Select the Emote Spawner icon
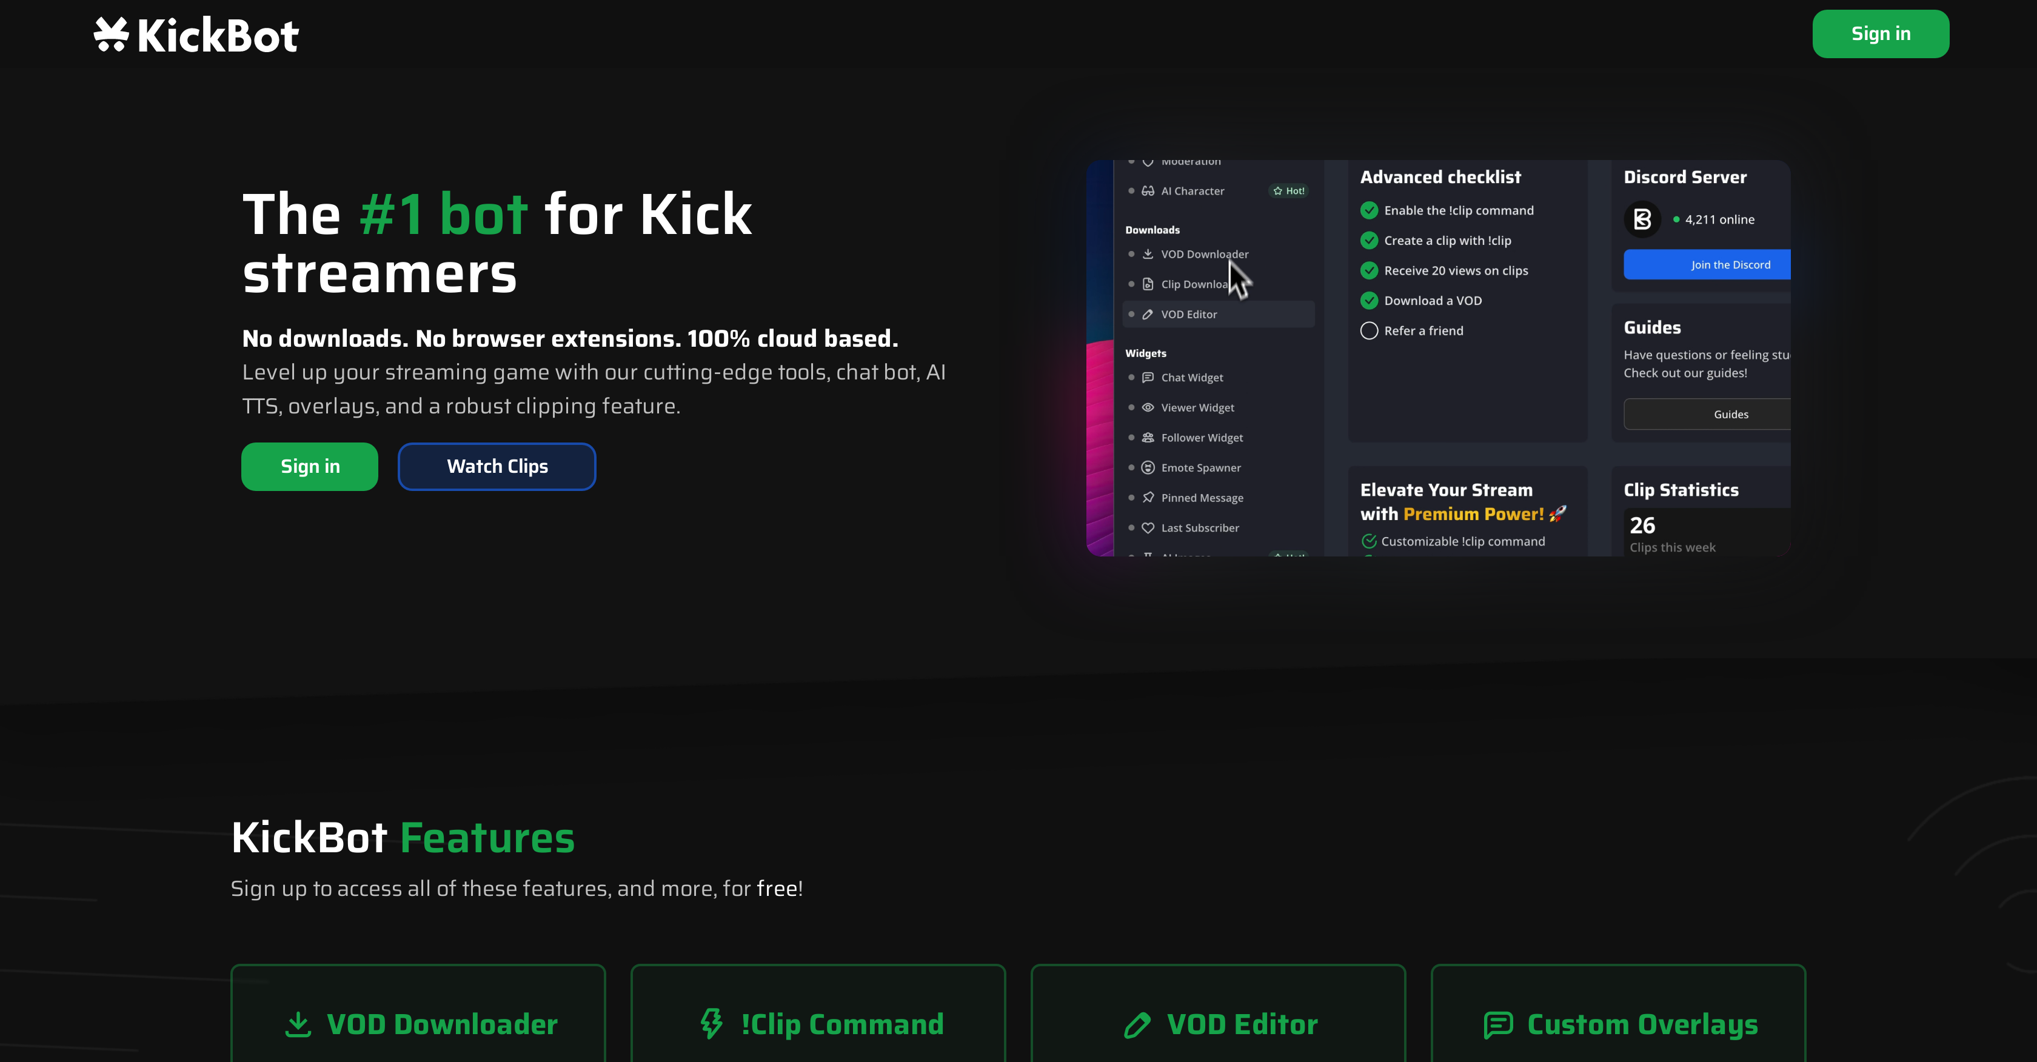Screen dimensions: 2037x1062 click(x=1148, y=467)
